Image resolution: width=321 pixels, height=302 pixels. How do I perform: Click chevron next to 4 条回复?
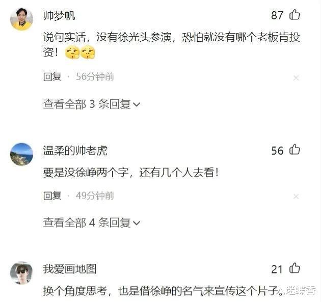(137, 223)
